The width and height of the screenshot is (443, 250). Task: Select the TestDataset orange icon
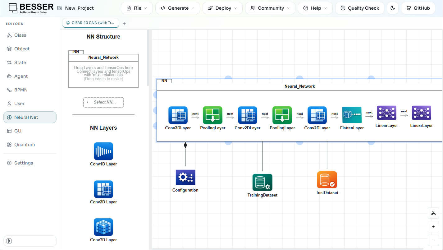327,180
